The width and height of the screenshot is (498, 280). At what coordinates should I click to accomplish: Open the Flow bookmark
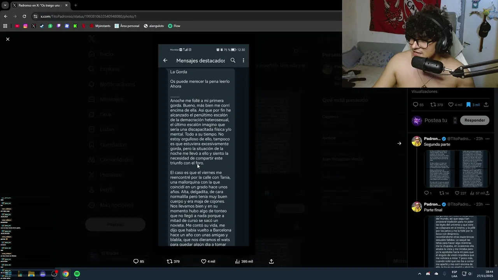[174, 26]
